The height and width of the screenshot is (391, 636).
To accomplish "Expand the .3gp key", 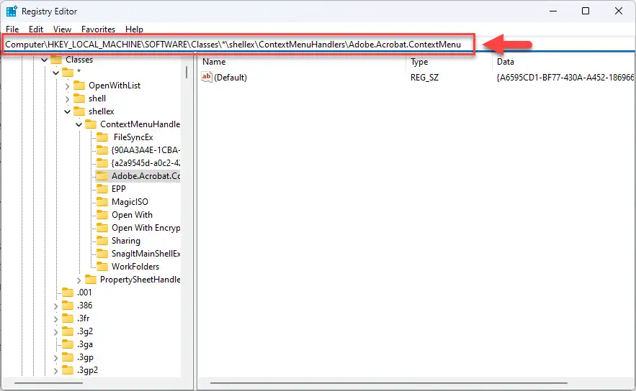I will [x=56, y=358].
